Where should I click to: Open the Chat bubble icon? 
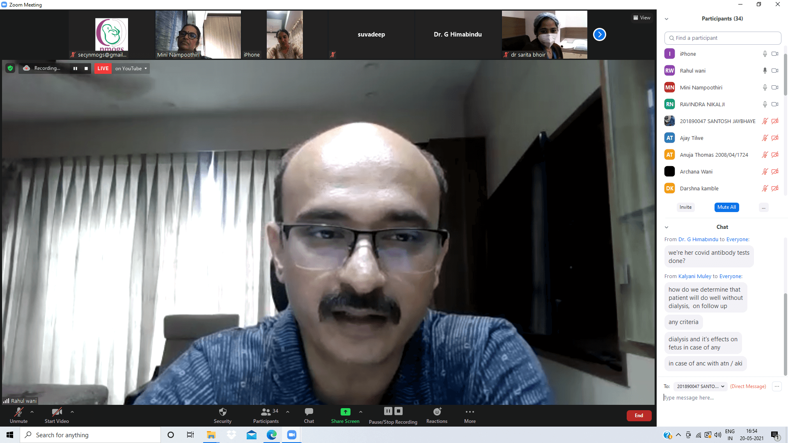click(309, 412)
